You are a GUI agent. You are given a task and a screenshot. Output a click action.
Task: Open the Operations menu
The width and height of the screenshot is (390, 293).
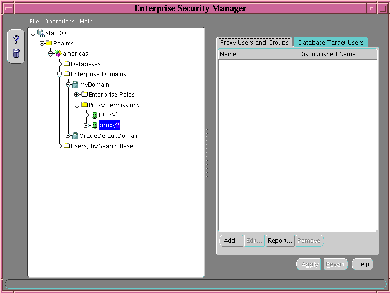click(x=59, y=22)
